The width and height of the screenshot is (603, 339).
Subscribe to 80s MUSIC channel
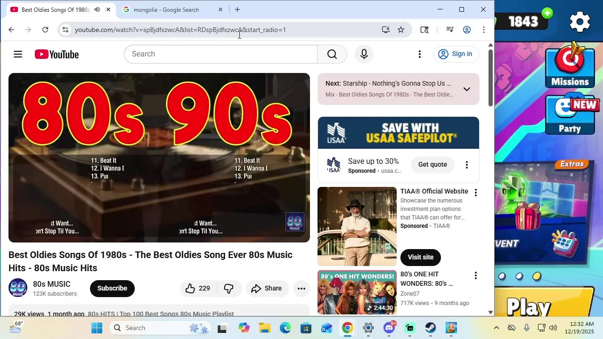pyautogui.click(x=112, y=289)
